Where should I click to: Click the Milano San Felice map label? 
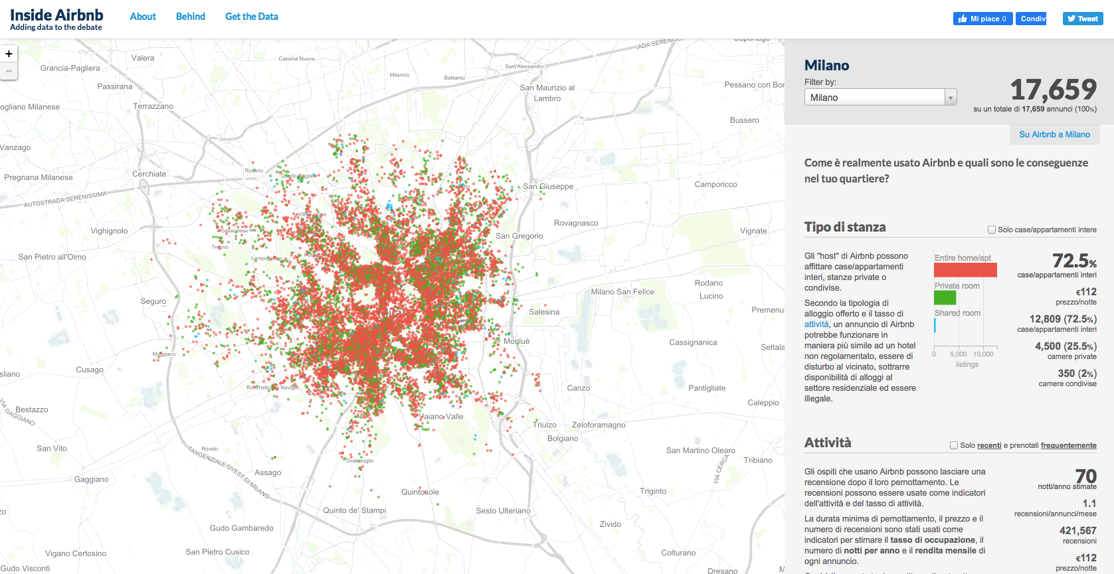coord(622,292)
